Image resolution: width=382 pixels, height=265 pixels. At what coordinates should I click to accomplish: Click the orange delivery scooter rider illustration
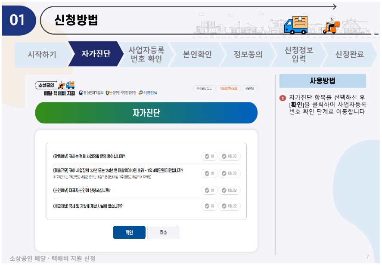coord(331,25)
